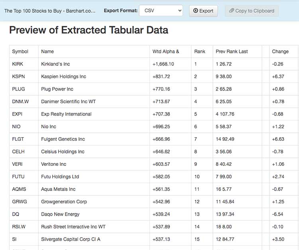Click the page title 'The Top 100 Stocks to Buy'

pos(49,11)
